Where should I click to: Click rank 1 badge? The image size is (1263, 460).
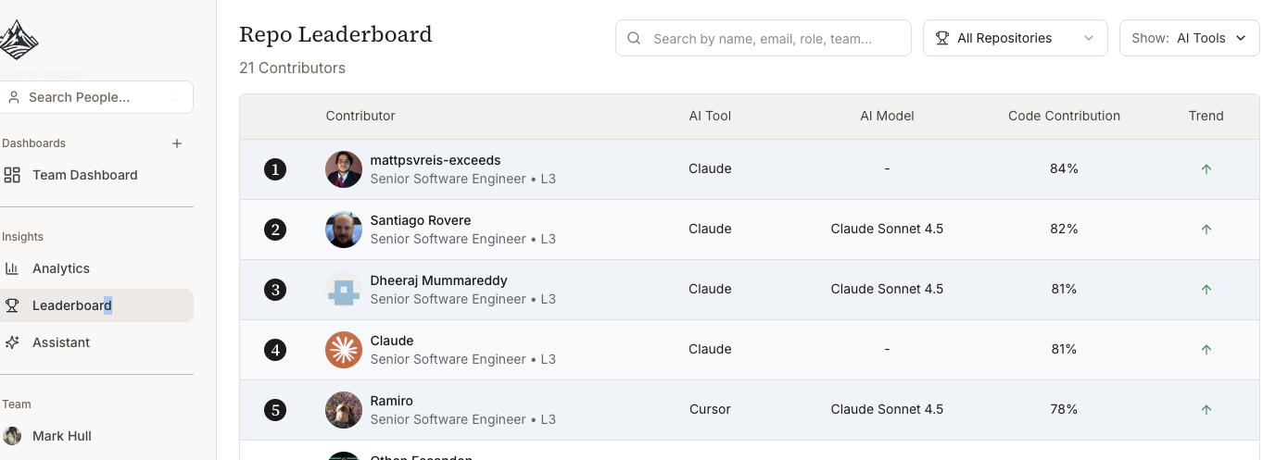click(x=274, y=169)
